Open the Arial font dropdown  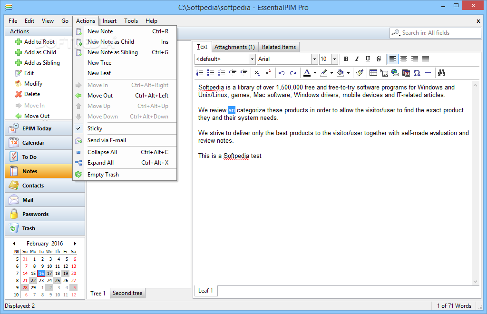(x=314, y=59)
